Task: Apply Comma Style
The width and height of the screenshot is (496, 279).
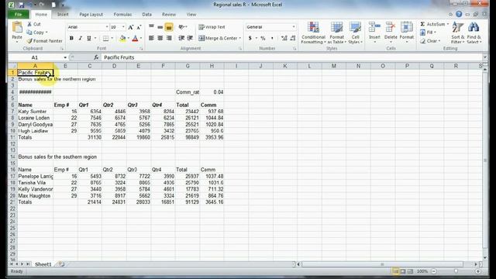Action: [x=272, y=38]
